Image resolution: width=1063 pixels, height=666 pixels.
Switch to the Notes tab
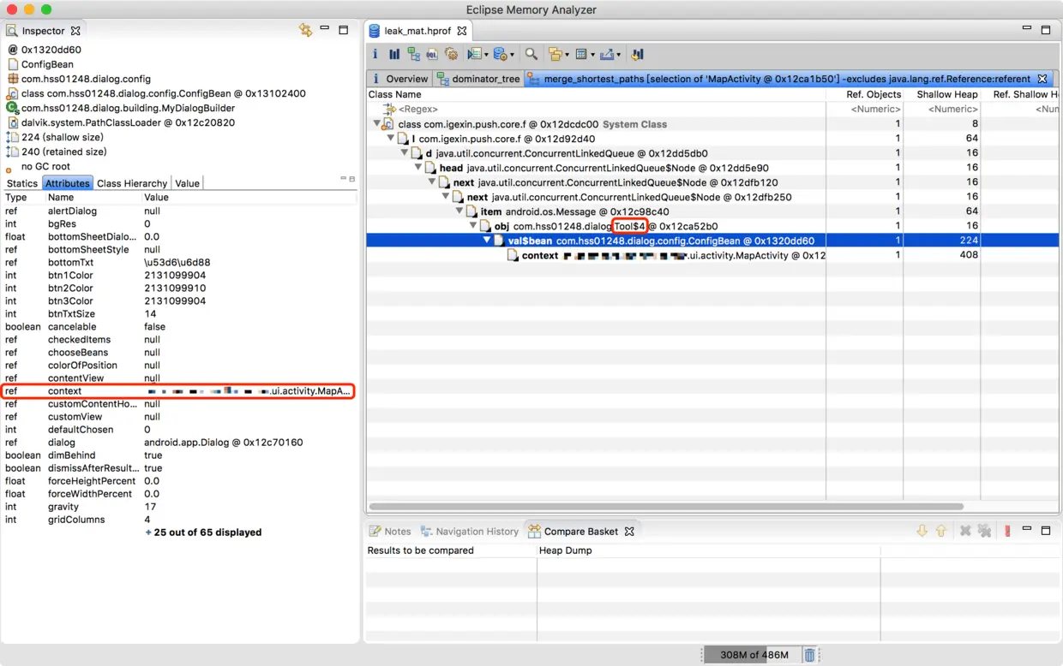pos(390,532)
